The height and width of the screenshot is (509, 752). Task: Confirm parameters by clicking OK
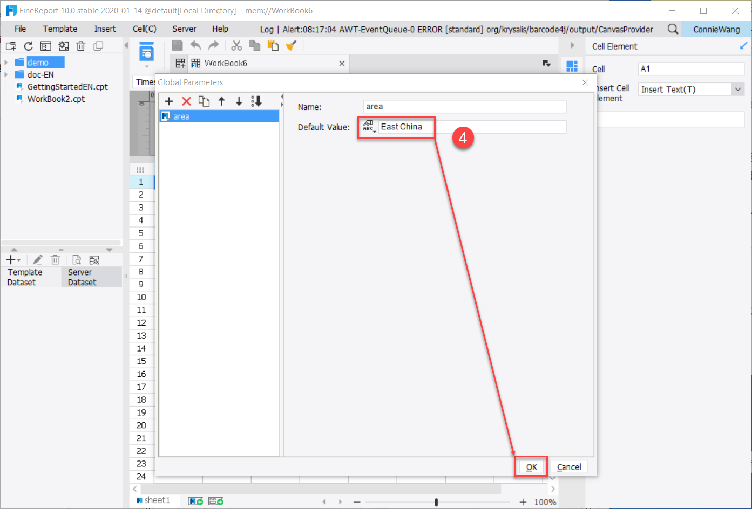tap(531, 466)
